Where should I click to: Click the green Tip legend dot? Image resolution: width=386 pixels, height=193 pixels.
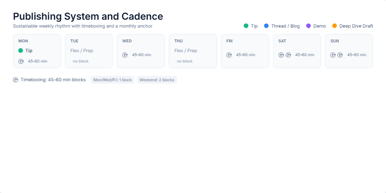246,26
